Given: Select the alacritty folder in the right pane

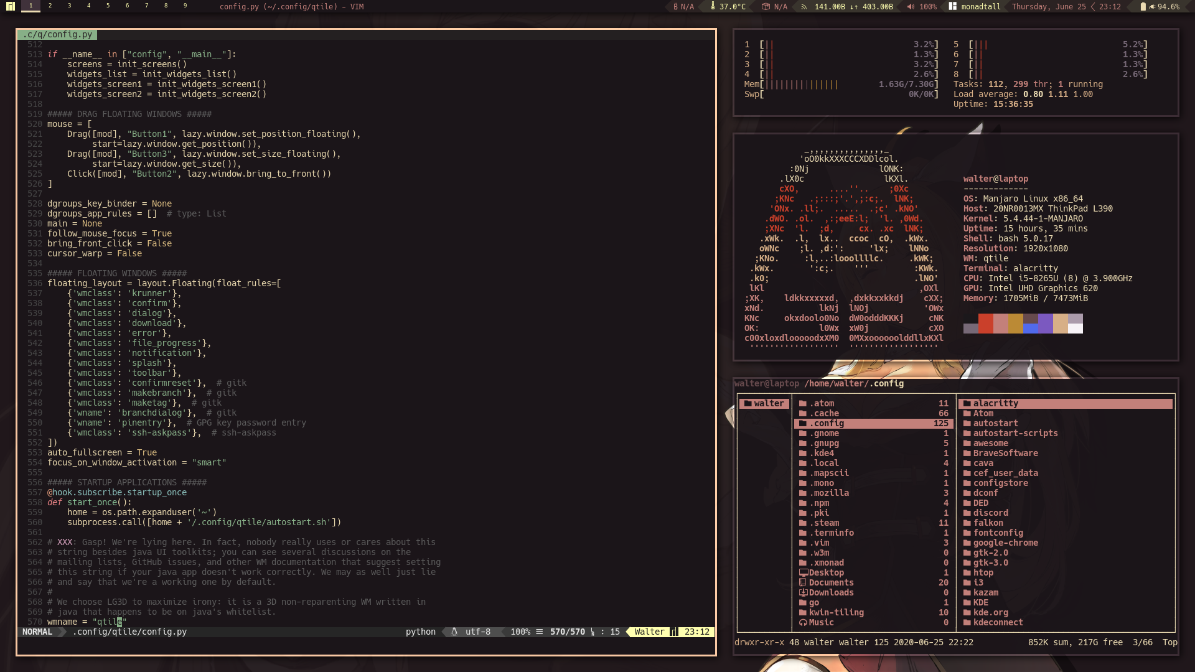Looking at the screenshot, I should 996,403.
